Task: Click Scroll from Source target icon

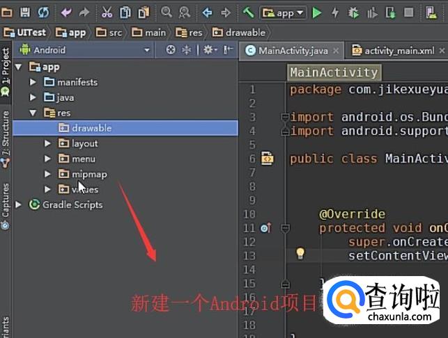Action: point(171,50)
